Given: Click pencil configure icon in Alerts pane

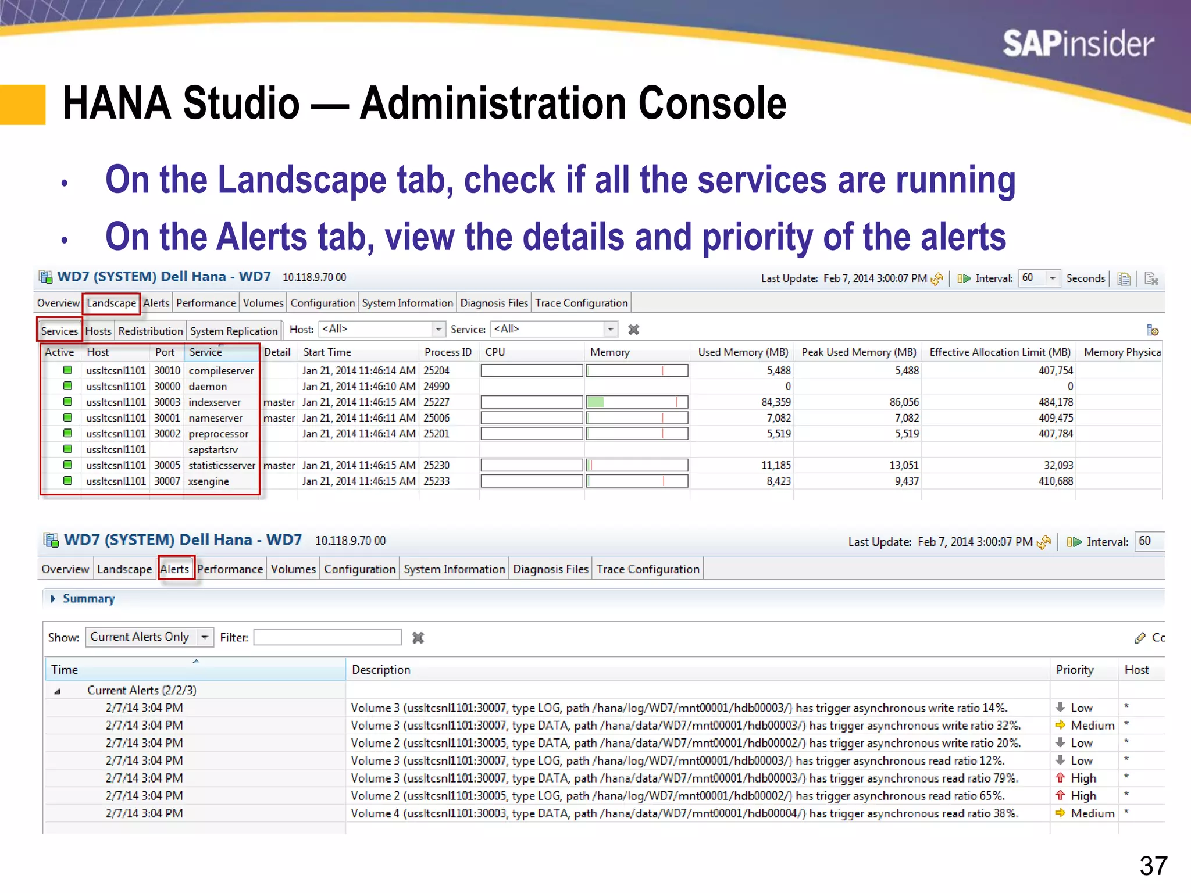Looking at the screenshot, I should 1139,638.
